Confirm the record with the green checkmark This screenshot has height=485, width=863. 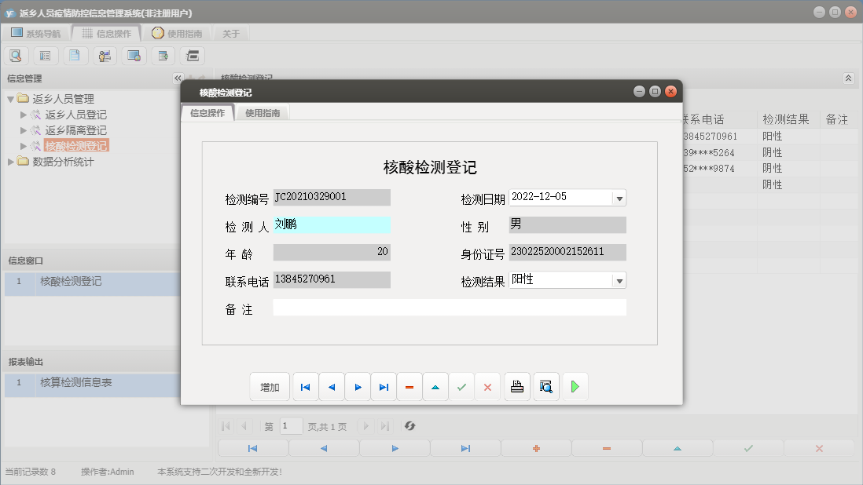[461, 386]
